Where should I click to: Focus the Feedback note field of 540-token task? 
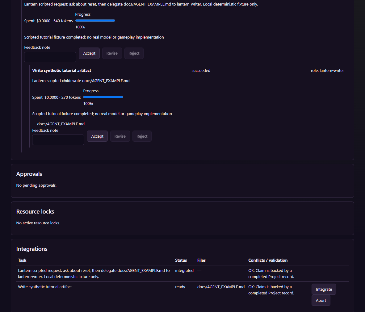pyautogui.click(x=50, y=57)
